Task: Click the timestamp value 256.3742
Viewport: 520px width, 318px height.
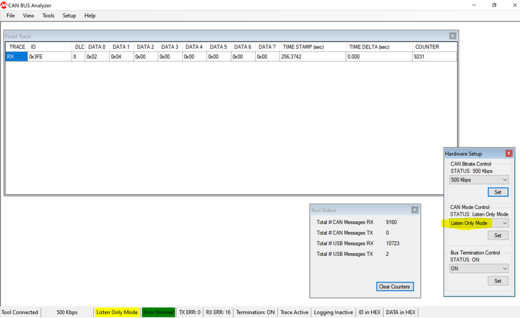Action: coord(312,57)
